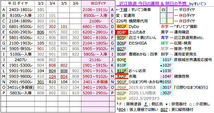
Task: Select holiday cell 5805レ-入庫
Action: tap(95, 54)
